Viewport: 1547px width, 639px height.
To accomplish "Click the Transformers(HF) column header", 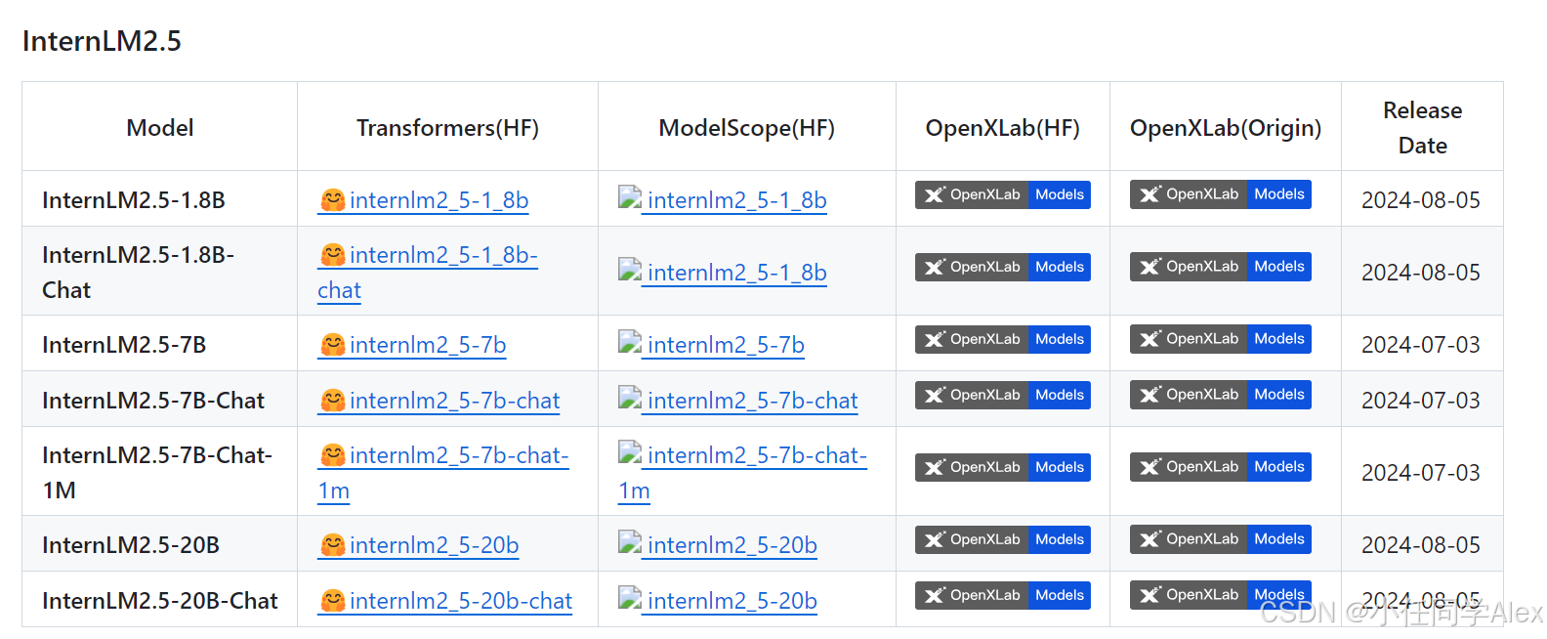I will 447,128.
